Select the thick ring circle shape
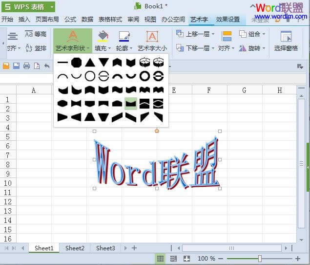Image resolution: width=310 pixels, height=265 pixels. click(x=145, y=76)
